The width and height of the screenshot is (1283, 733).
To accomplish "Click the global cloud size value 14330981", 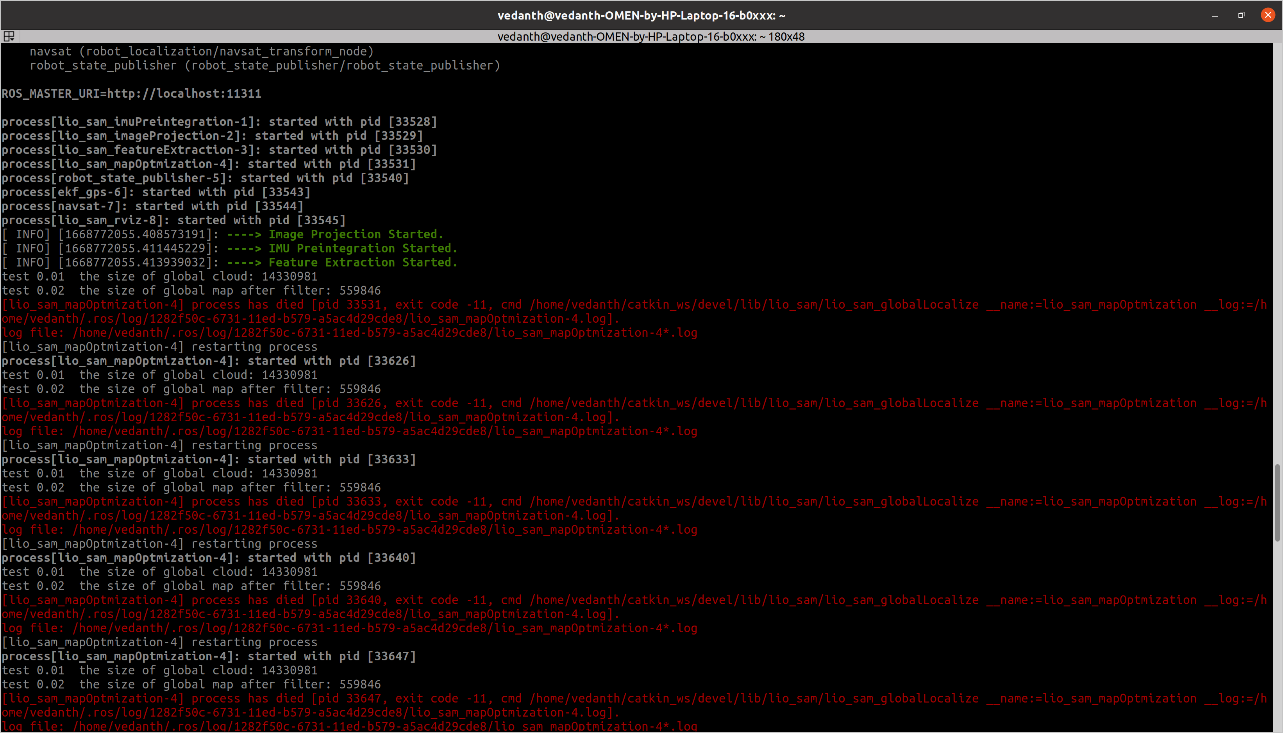I will click(x=288, y=276).
